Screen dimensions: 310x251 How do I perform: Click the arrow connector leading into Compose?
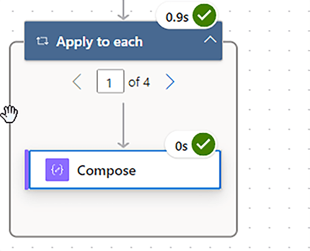(x=123, y=125)
